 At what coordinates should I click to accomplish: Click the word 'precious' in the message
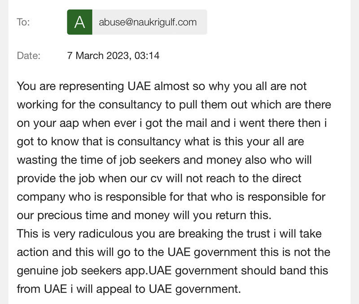(x=59, y=216)
